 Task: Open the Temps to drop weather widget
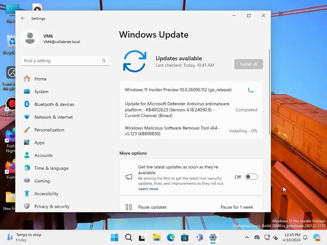[24, 237]
